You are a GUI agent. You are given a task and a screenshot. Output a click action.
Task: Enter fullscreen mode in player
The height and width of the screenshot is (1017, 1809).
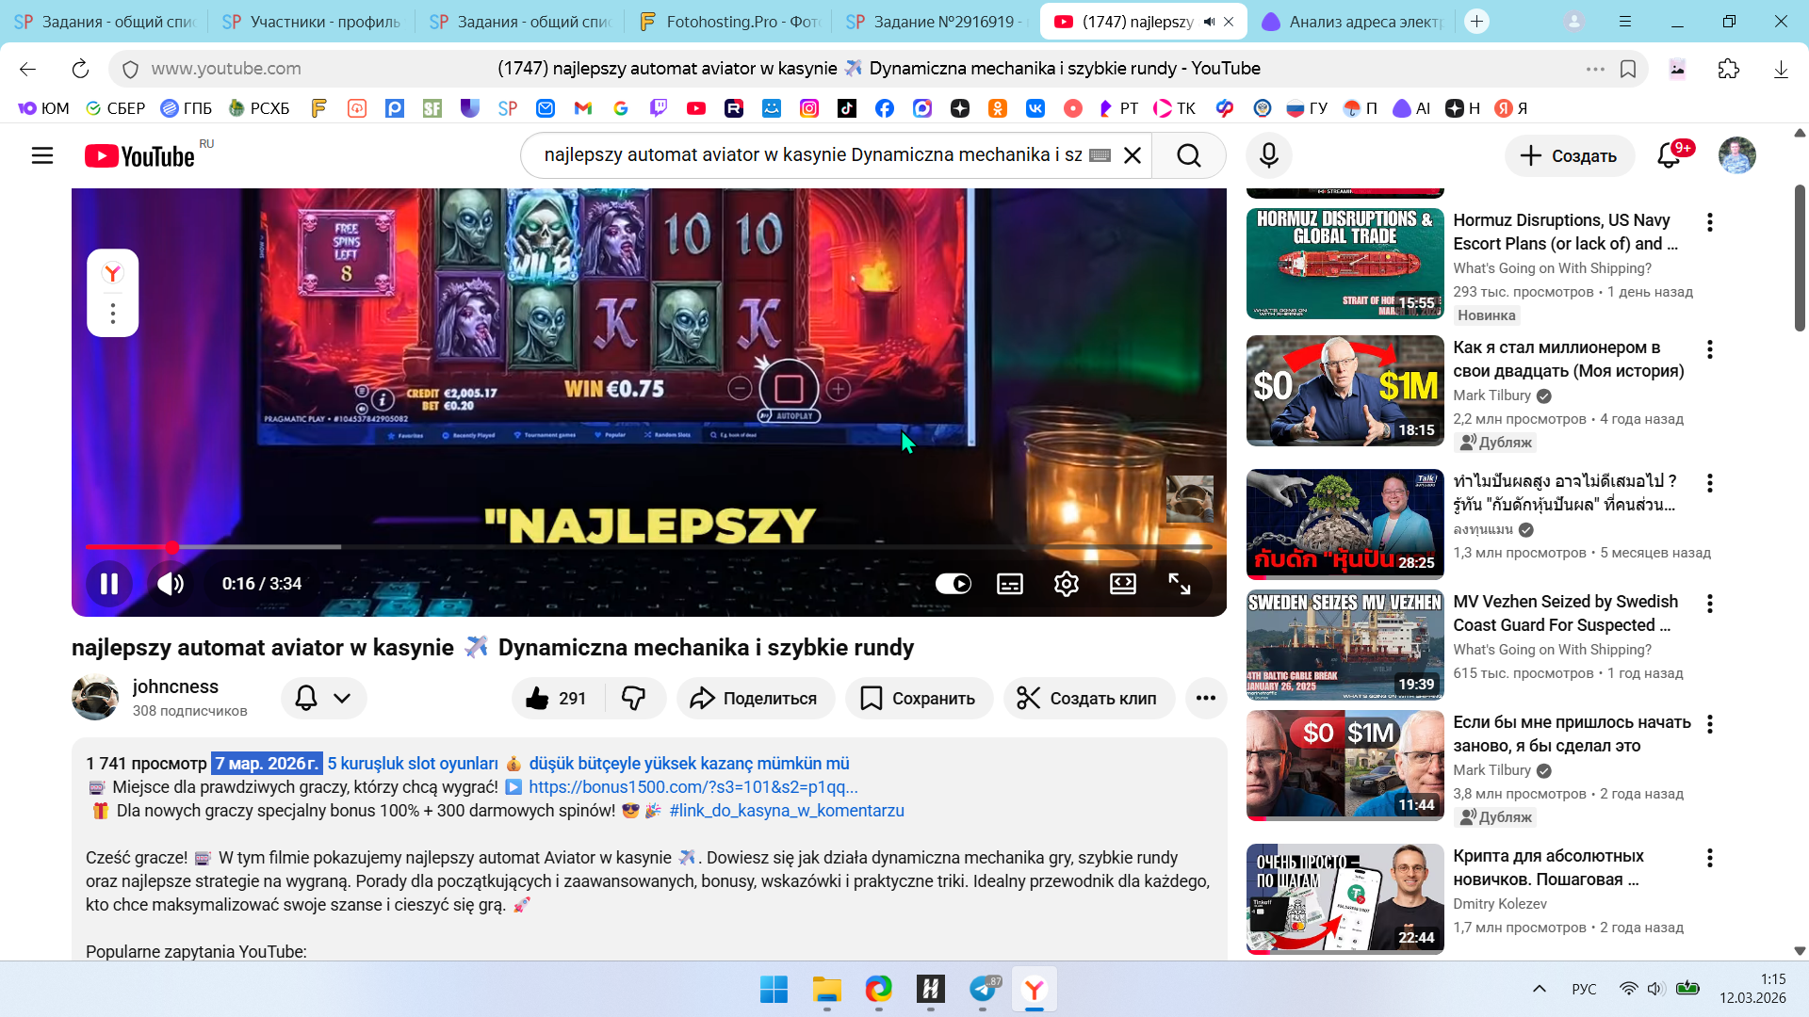pyautogui.click(x=1179, y=584)
